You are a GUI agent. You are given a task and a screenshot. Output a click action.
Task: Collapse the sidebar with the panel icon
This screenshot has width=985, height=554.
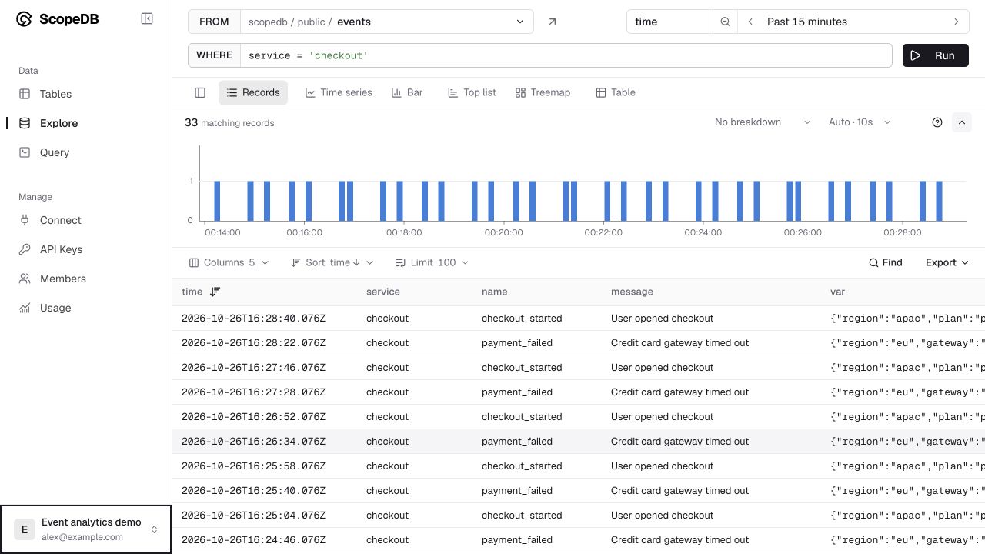[147, 19]
